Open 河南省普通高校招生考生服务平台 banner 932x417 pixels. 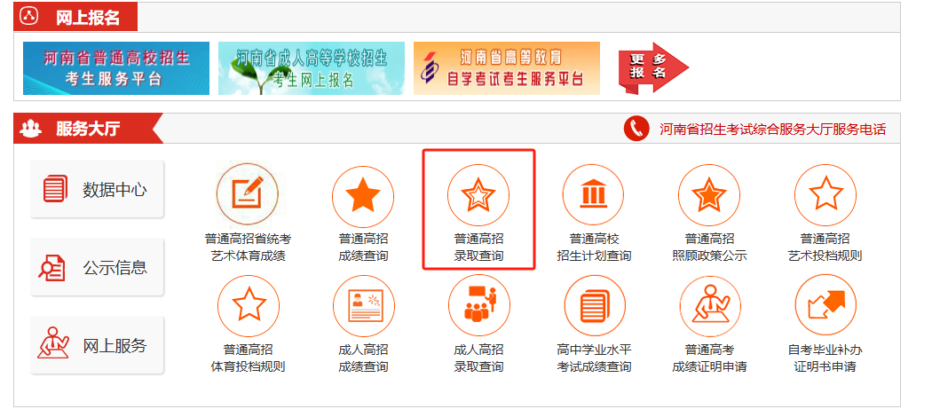click(116, 68)
